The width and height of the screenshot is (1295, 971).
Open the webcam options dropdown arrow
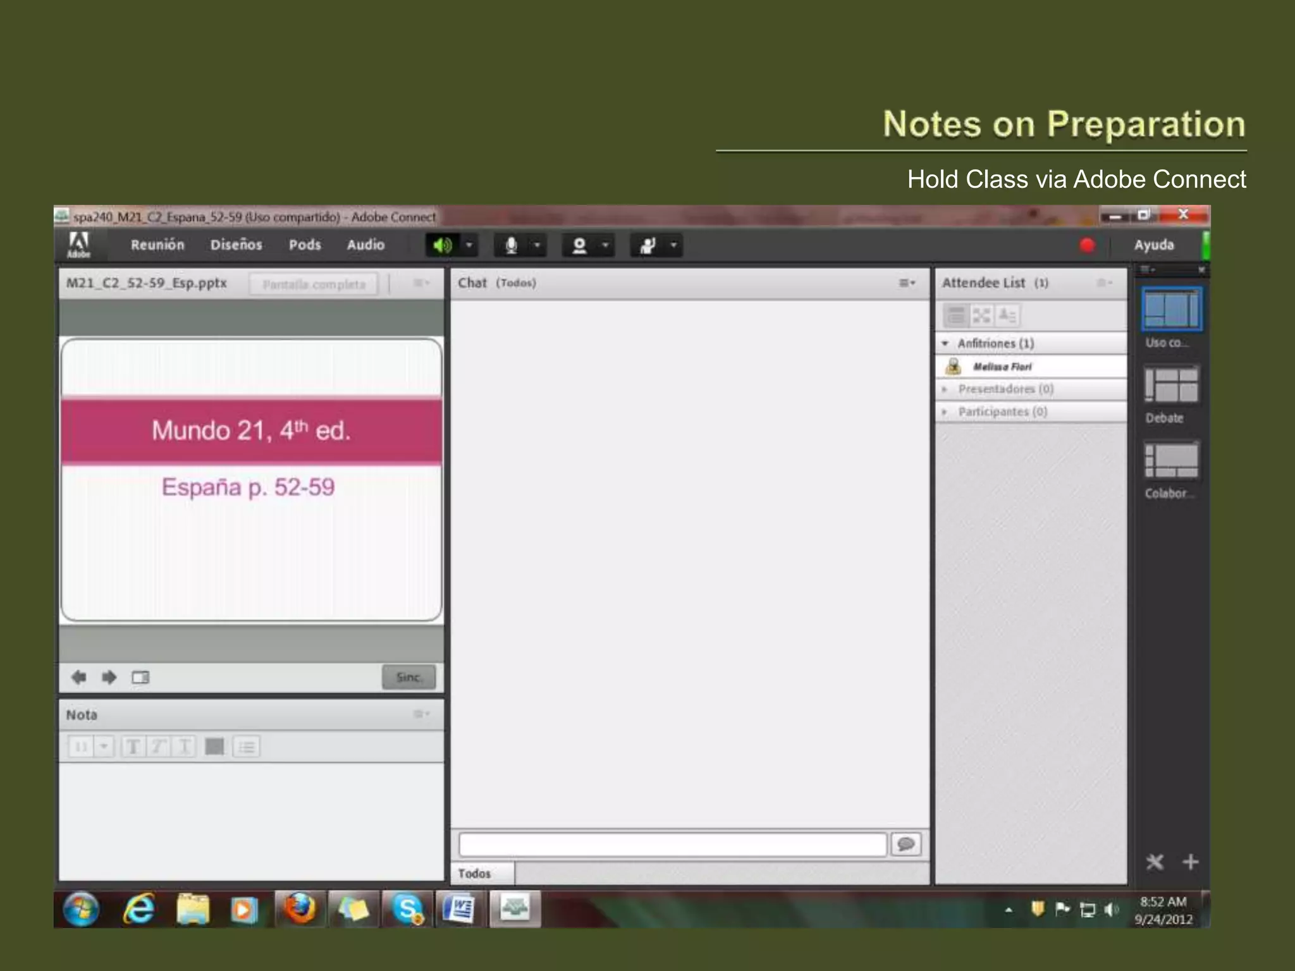point(606,245)
